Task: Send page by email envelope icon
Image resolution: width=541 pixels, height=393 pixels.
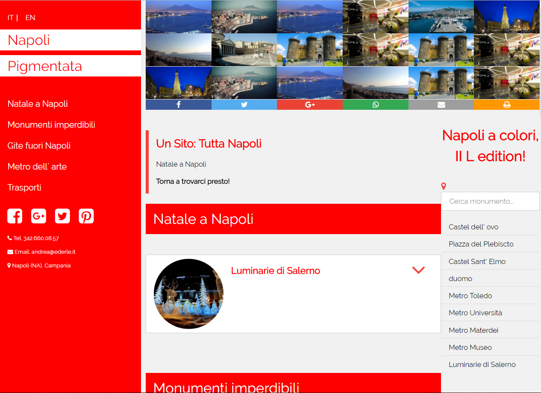Action: coord(441,105)
